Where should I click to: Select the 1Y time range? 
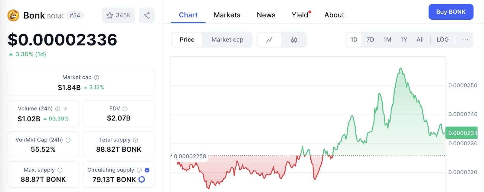pyautogui.click(x=404, y=40)
